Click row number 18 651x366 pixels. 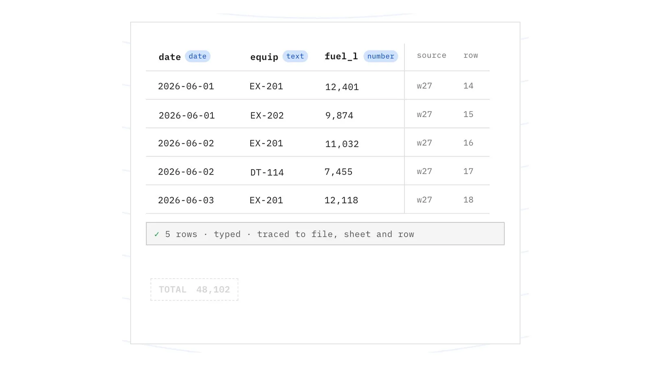(468, 200)
